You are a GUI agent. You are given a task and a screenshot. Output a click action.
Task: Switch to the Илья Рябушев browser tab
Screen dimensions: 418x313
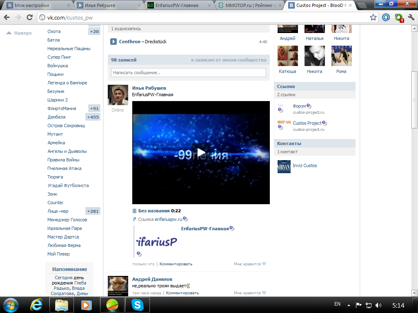107,5
